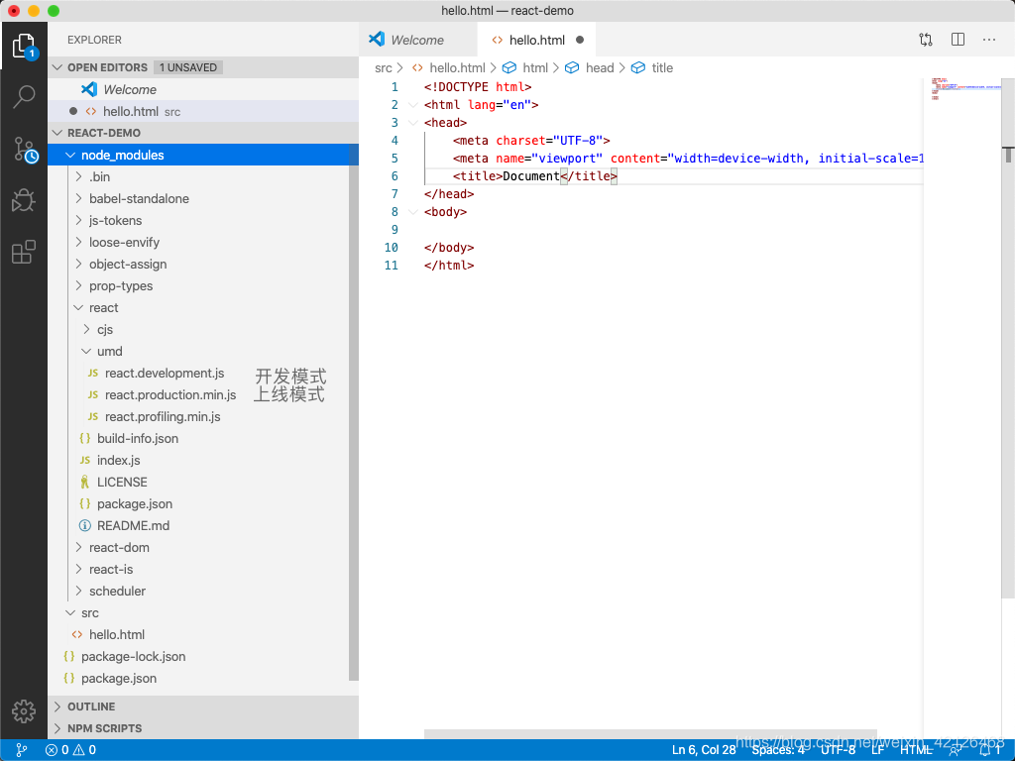Click the braces icon beside build-info.json

[x=85, y=439]
